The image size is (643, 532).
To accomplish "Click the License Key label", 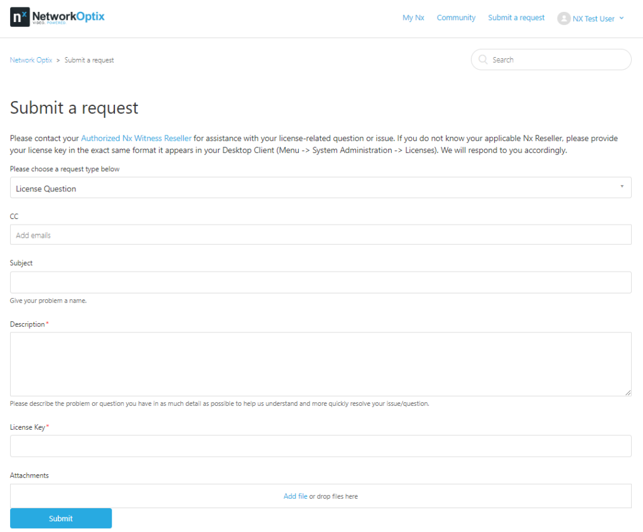I will 28,427.
